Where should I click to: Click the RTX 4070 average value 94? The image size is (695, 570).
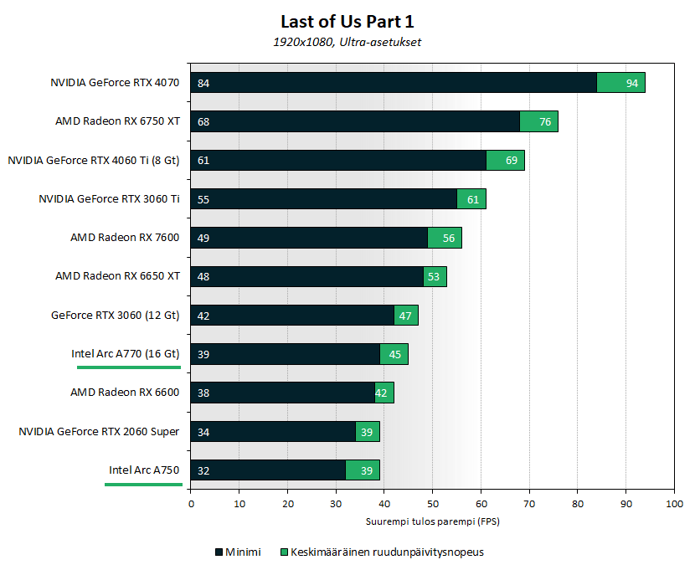tap(632, 83)
